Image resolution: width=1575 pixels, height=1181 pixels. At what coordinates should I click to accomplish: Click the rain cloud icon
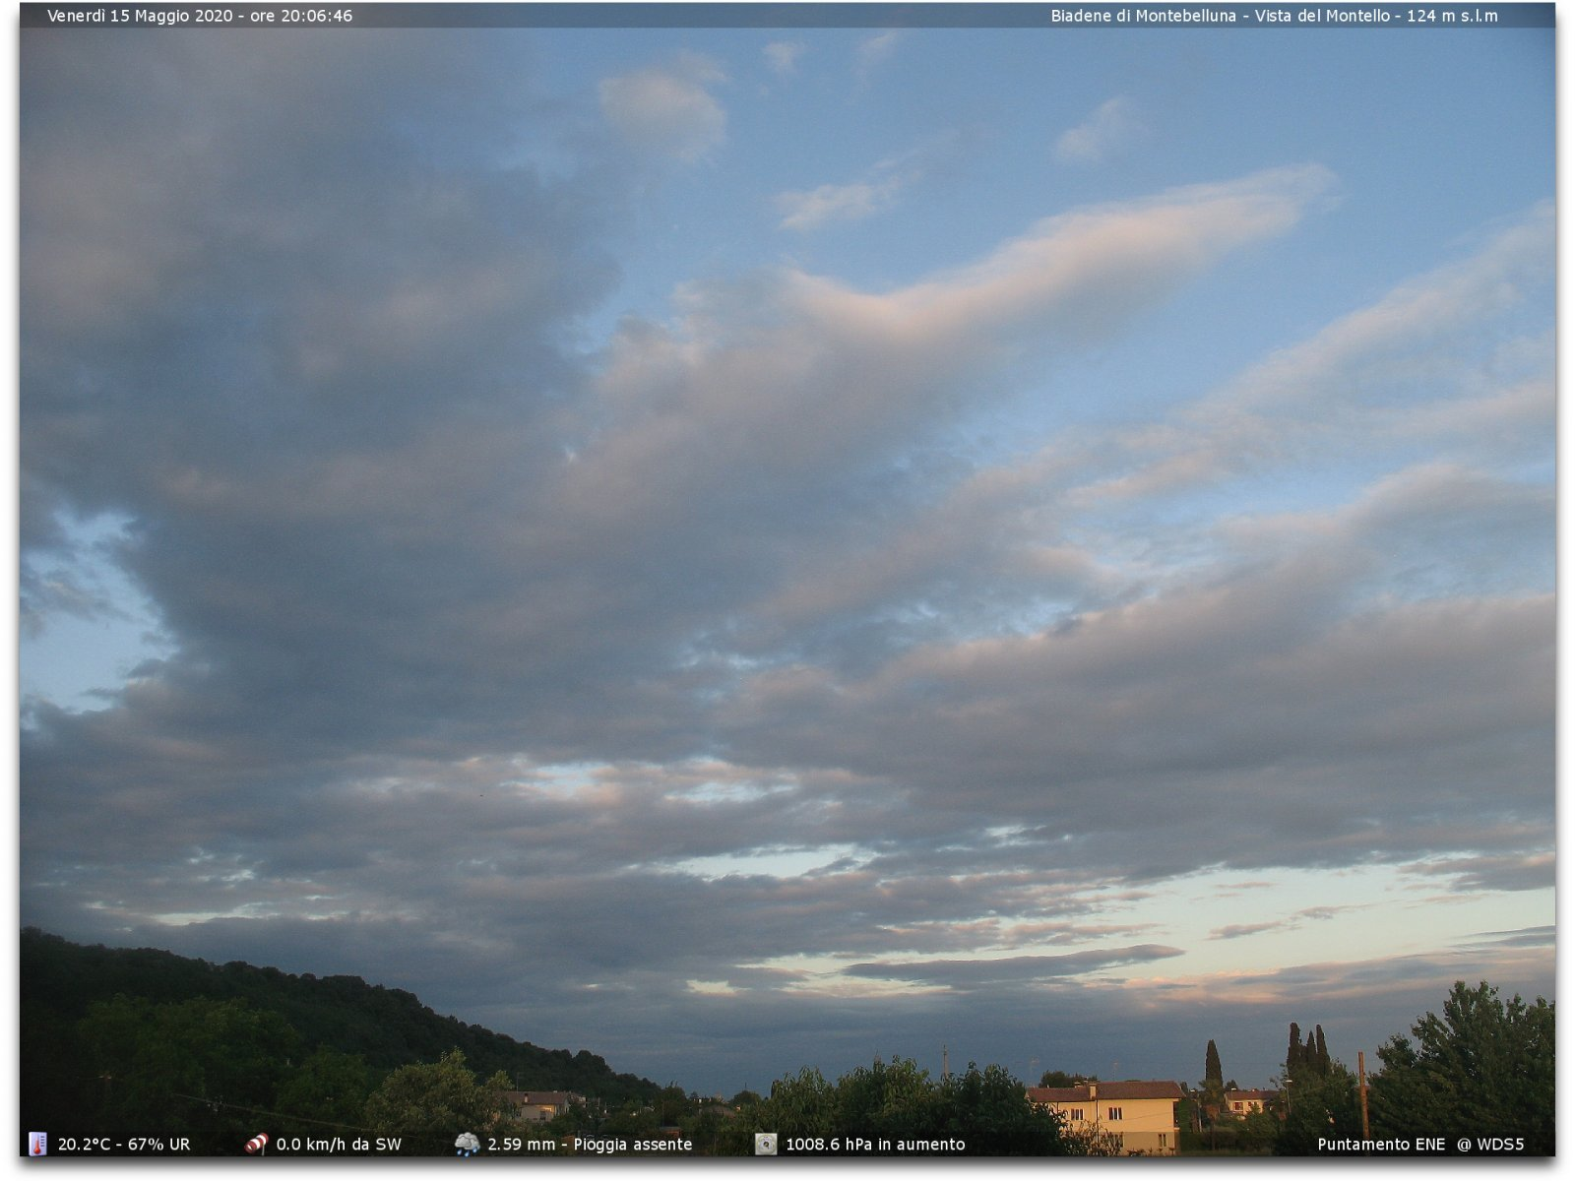click(x=467, y=1144)
